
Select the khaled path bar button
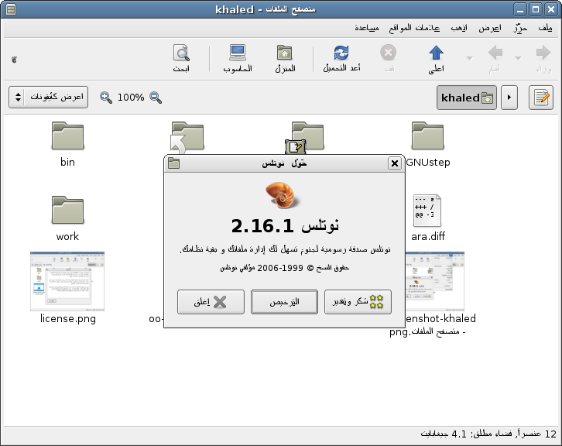pyautogui.click(x=466, y=98)
